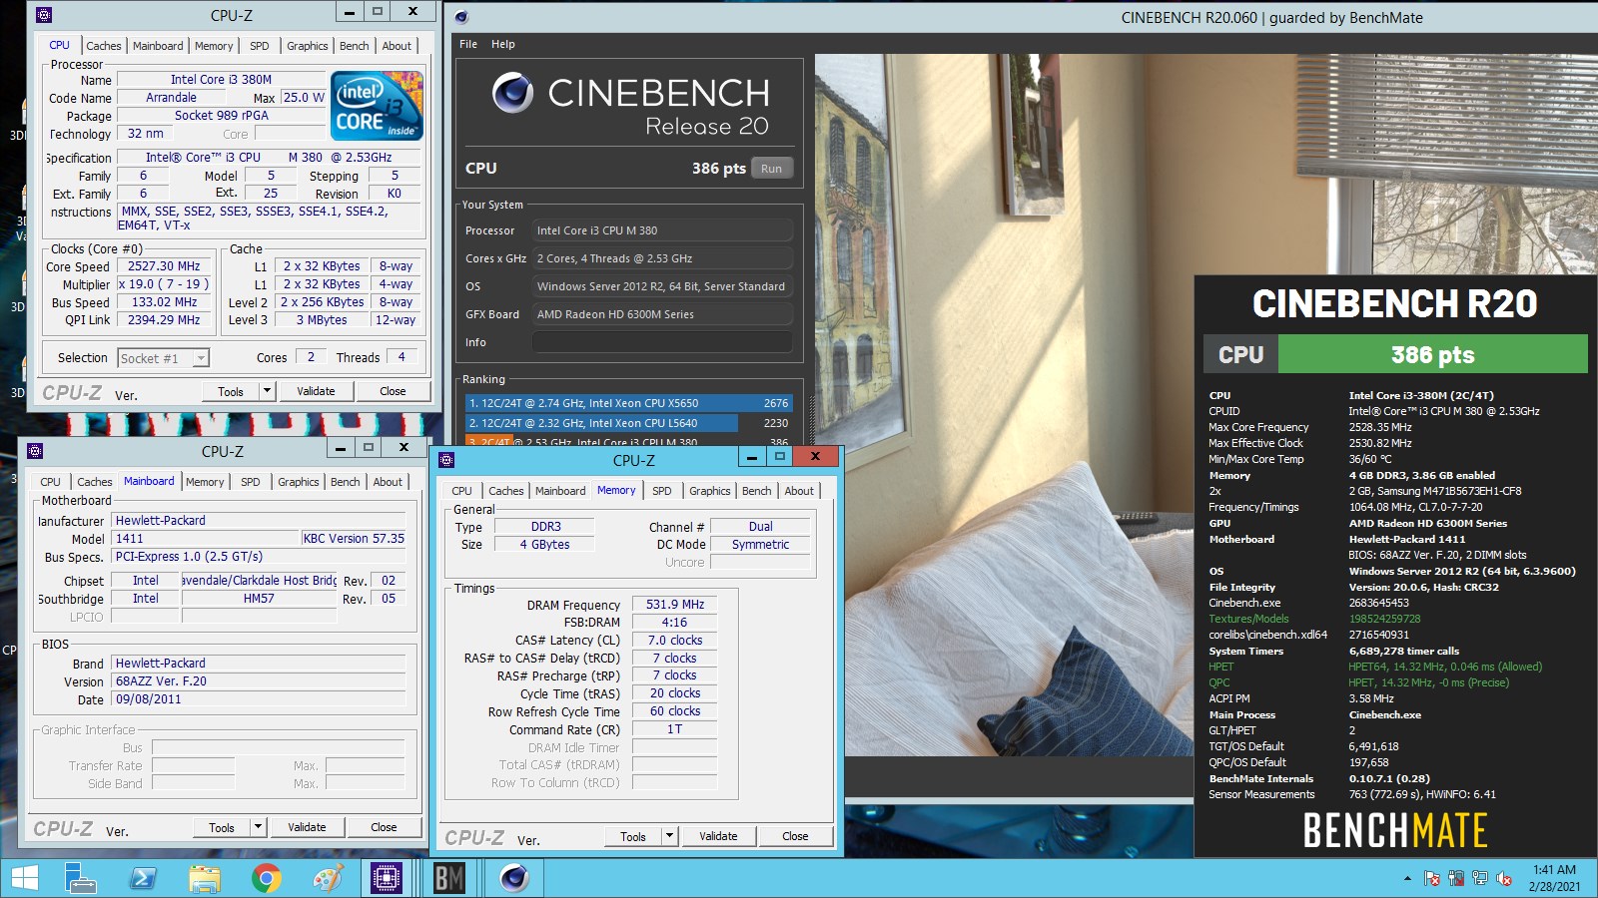Click Validate in top CPU-Z window
The width and height of the screenshot is (1598, 898).
[316, 391]
